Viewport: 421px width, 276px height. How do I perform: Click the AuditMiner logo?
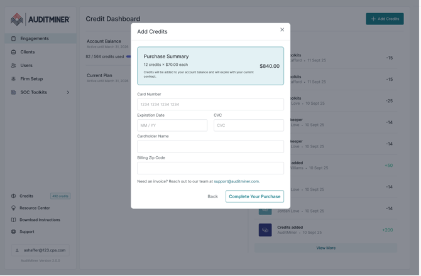40,19
